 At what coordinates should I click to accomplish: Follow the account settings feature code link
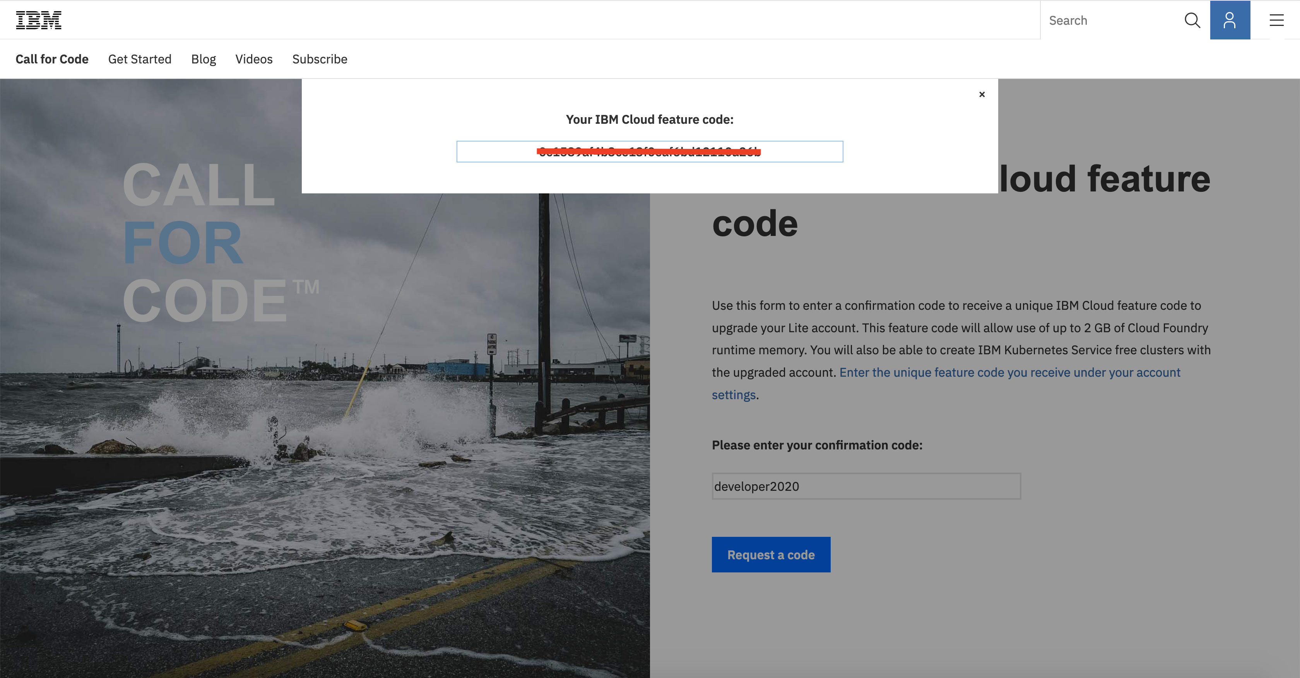(1009, 372)
